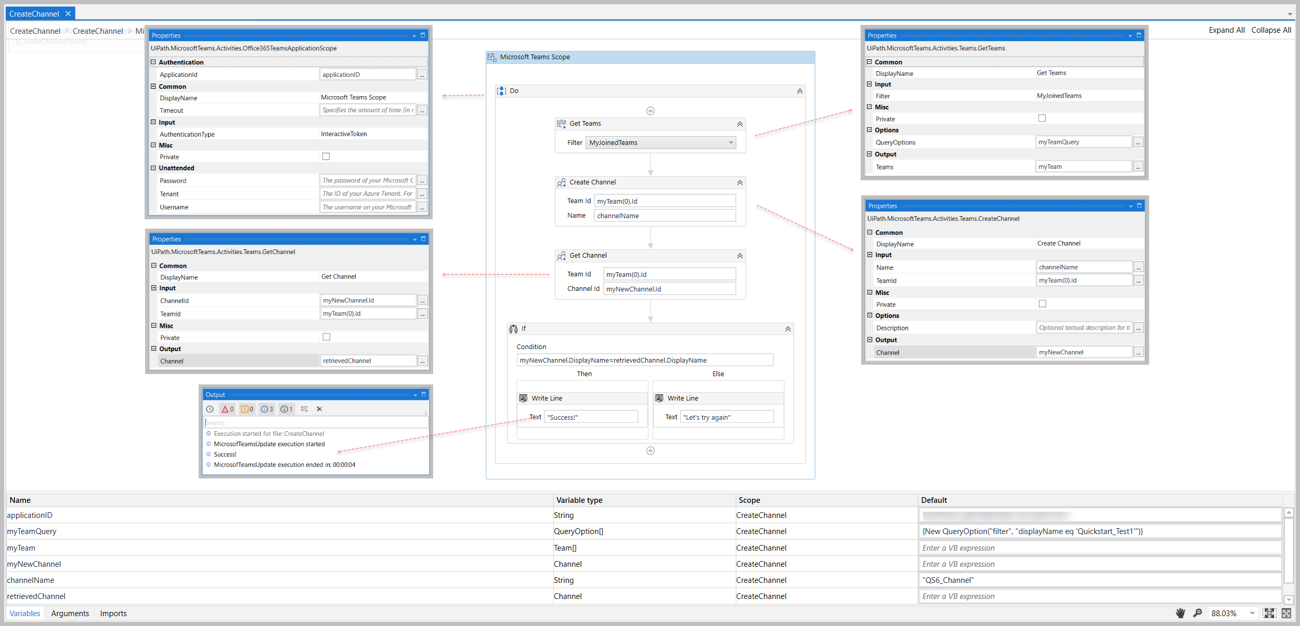Clear the Output panel with X icon
This screenshot has width=1300, height=626.
pyautogui.click(x=320, y=409)
